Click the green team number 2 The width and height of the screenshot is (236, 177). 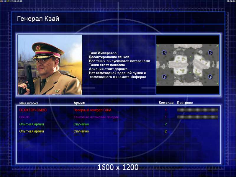pyautogui.click(x=166, y=124)
